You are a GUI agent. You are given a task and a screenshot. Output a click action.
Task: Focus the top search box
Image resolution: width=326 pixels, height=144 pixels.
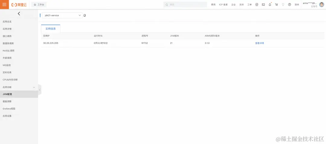185,5
